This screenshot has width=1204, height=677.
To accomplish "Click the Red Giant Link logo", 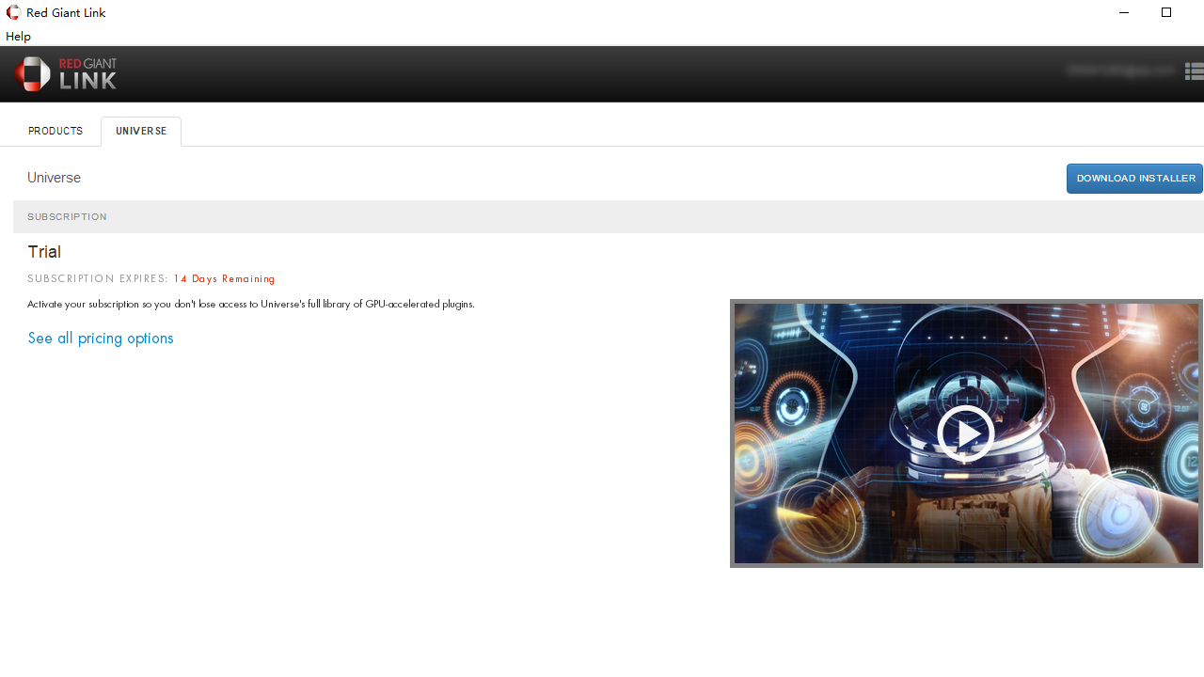I will click(66, 73).
